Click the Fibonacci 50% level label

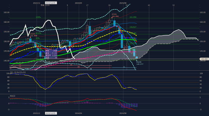(38, 38)
